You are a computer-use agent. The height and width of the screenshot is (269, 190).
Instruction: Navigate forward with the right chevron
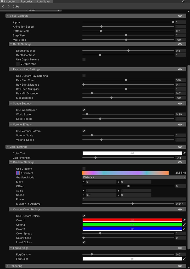click(x=9, y=6)
